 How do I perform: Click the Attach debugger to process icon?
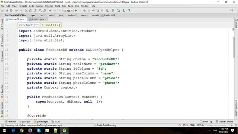click(97, 11)
